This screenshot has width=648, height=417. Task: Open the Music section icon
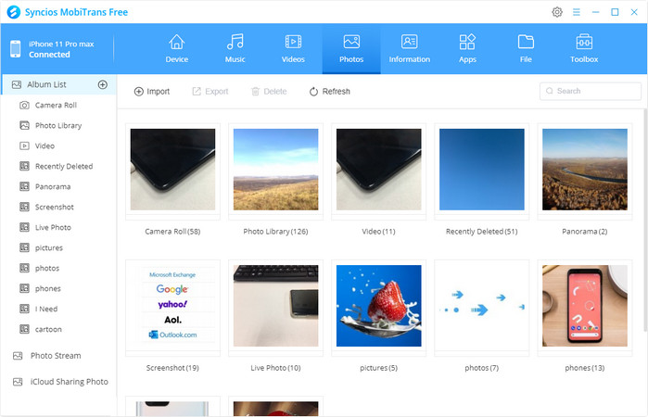click(x=235, y=42)
